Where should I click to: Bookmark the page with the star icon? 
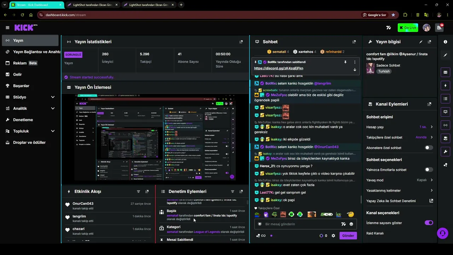[x=393, y=15]
